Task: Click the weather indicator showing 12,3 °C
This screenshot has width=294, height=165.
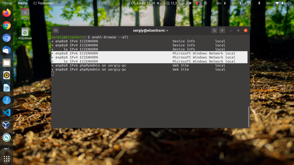Action: tap(173, 3)
